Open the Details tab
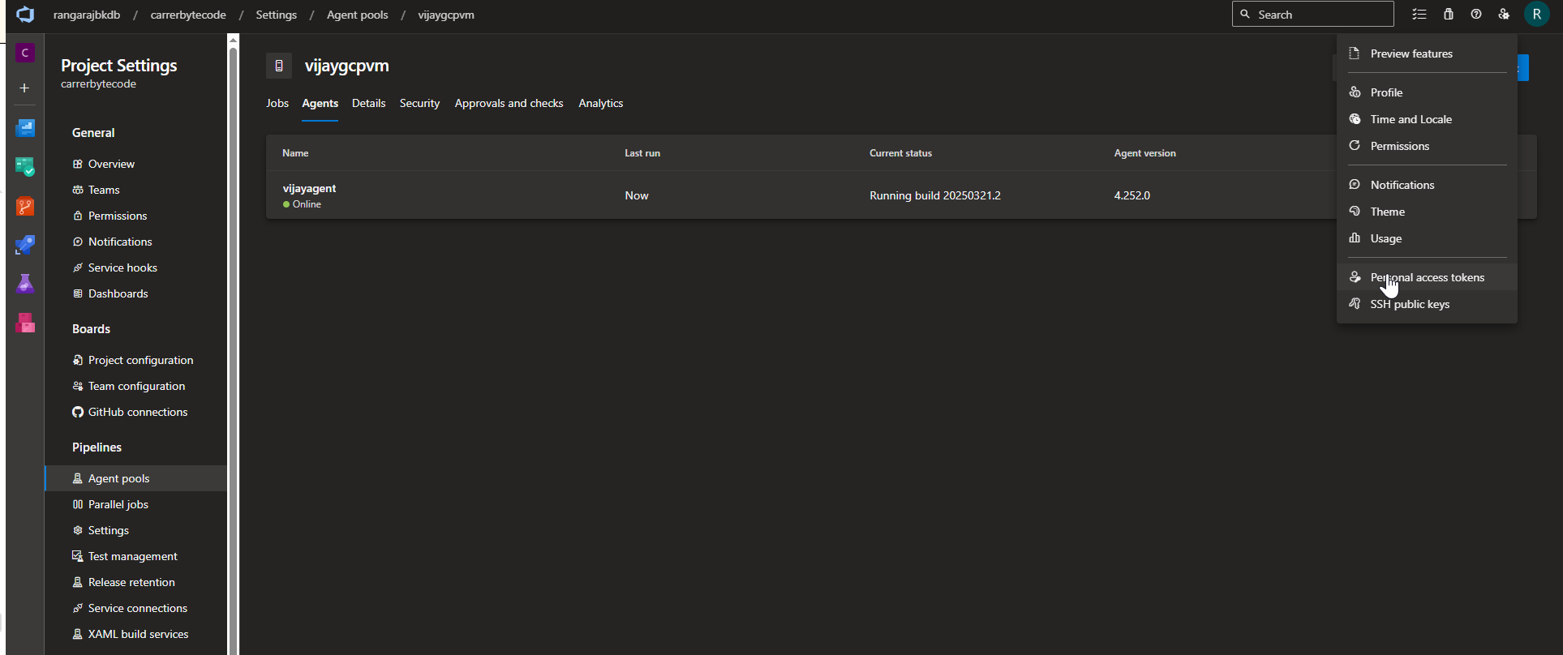1563x655 pixels. (x=369, y=104)
